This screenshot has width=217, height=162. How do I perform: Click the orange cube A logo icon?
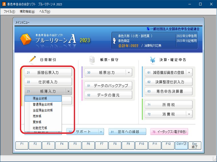(x=26, y=39)
